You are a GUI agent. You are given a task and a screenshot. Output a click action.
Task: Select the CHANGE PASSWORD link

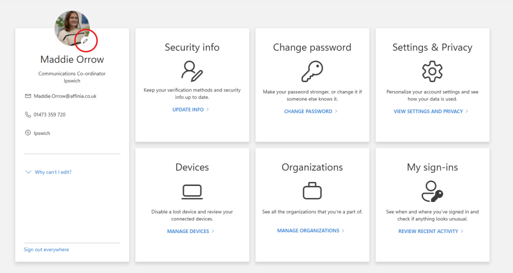click(x=308, y=111)
